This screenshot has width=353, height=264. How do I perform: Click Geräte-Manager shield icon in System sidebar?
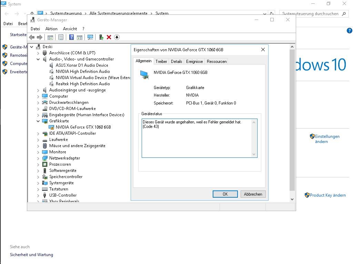pos(5,47)
